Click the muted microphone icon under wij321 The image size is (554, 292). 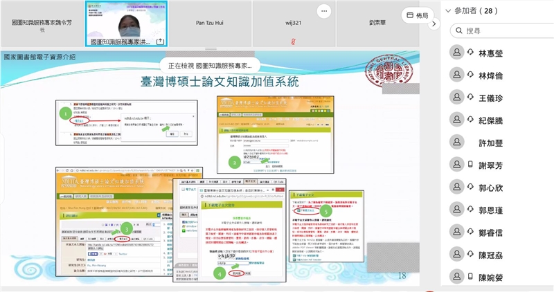pyautogui.click(x=293, y=42)
